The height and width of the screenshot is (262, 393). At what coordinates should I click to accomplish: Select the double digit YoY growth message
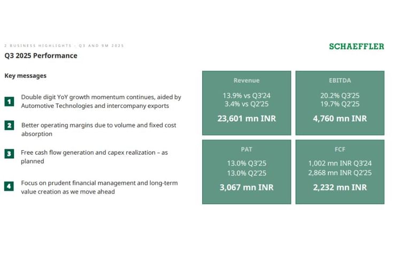click(x=101, y=102)
